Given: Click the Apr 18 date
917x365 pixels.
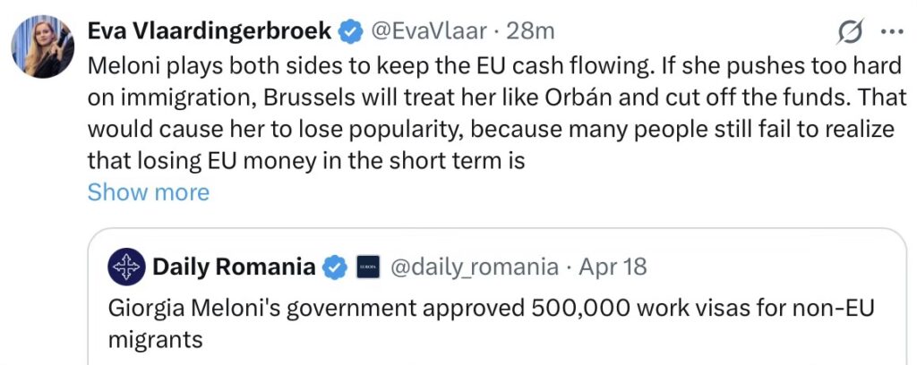Looking at the screenshot, I should (x=613, y=267).
